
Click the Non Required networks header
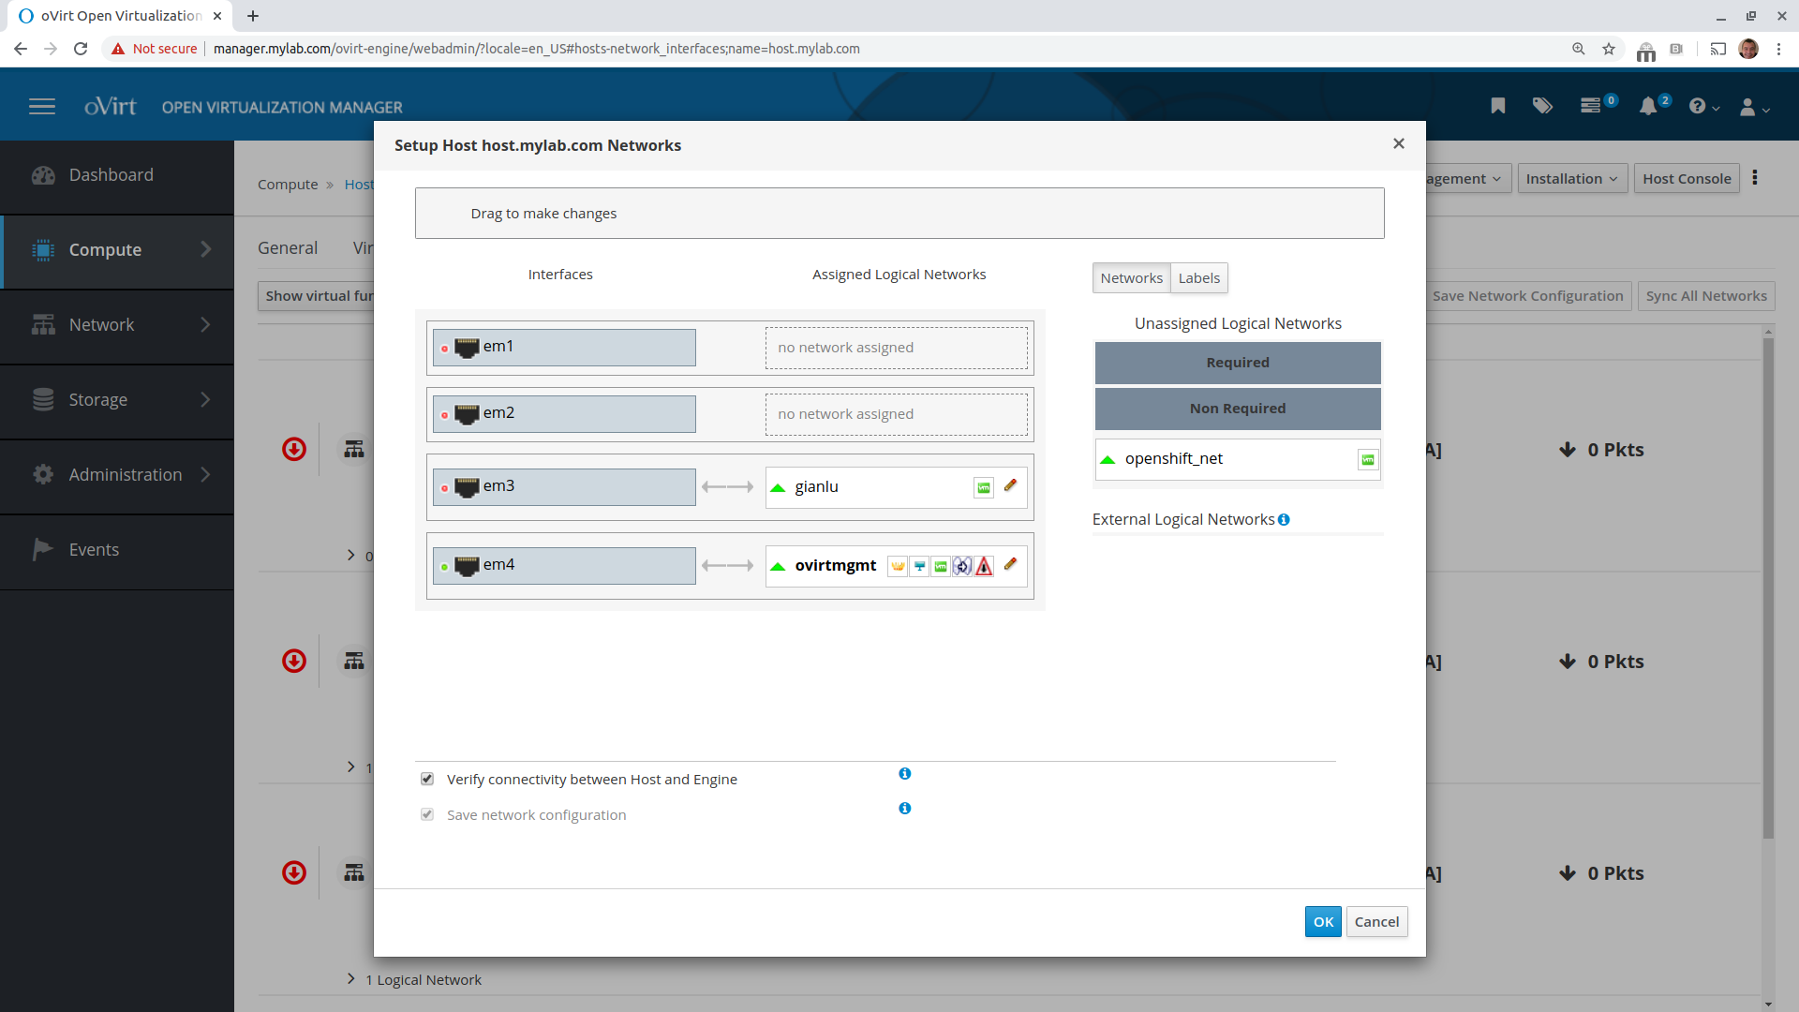pyautogui.click(x=1238, y=409)
